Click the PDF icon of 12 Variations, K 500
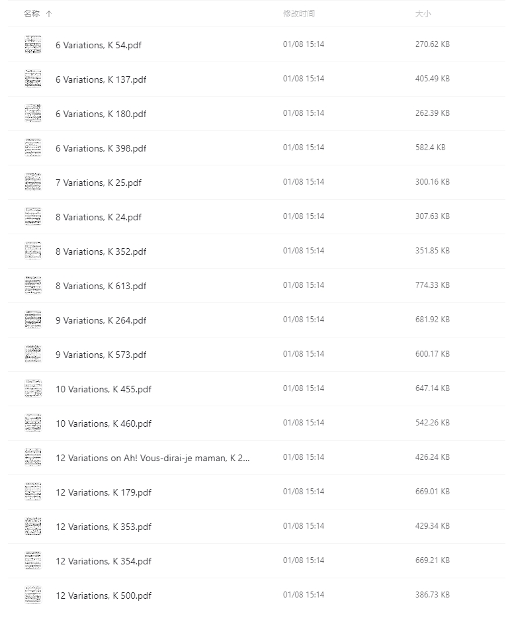 (x=32, y=595)
